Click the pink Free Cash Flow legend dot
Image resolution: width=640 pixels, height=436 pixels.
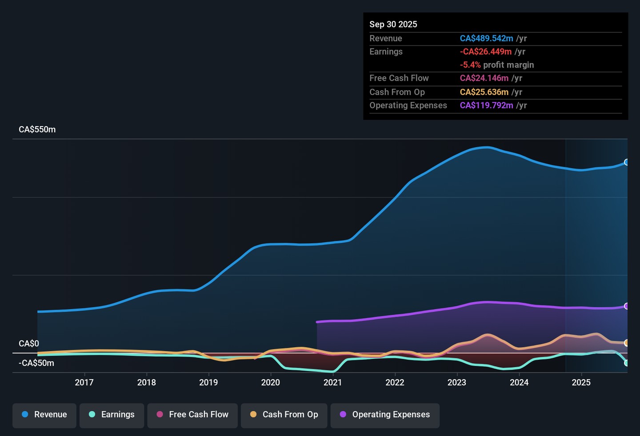[160, 414]
